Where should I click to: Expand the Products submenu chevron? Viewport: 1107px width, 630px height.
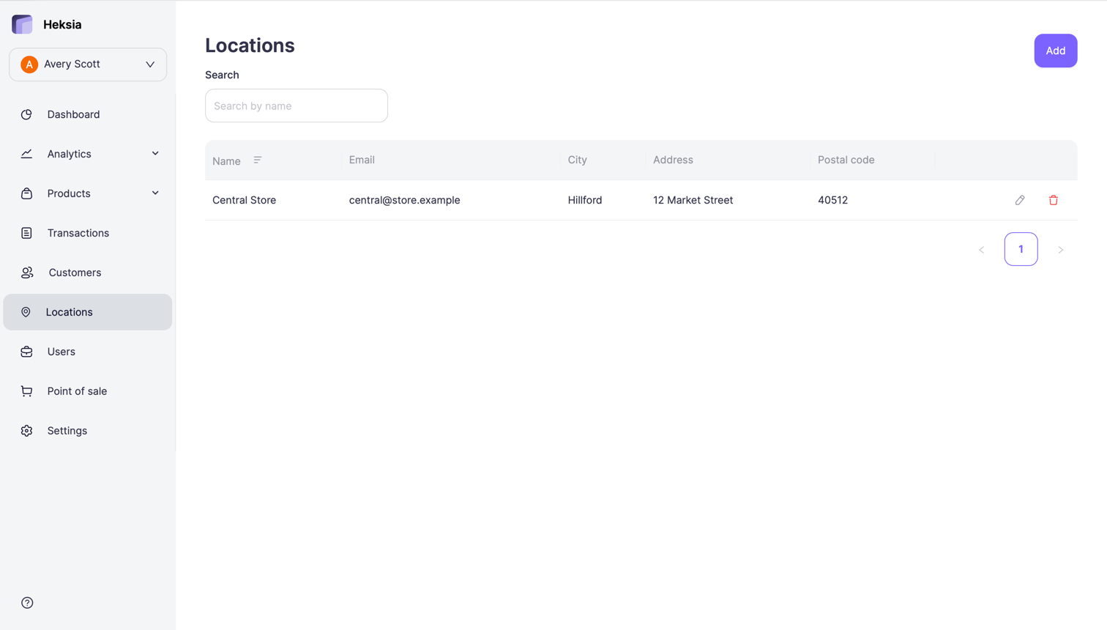click(x=155, y=193)
